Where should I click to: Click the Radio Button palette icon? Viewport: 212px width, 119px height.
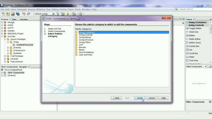187,39
